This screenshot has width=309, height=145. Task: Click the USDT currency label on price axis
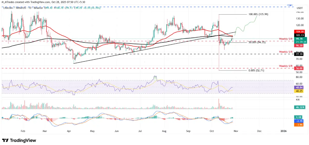coord(299,8)
